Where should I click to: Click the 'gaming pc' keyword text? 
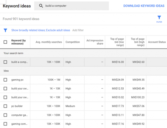pos(17,80)
